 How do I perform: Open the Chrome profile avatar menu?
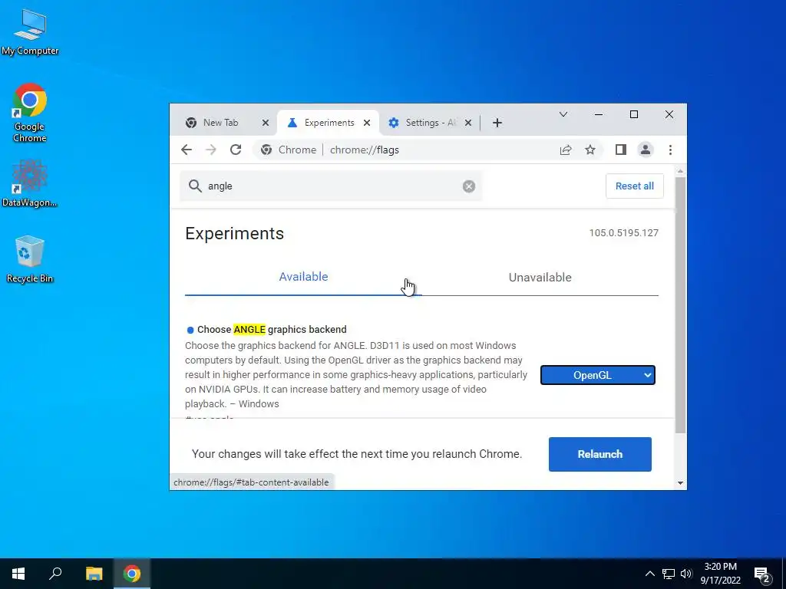tap(645, 150)
